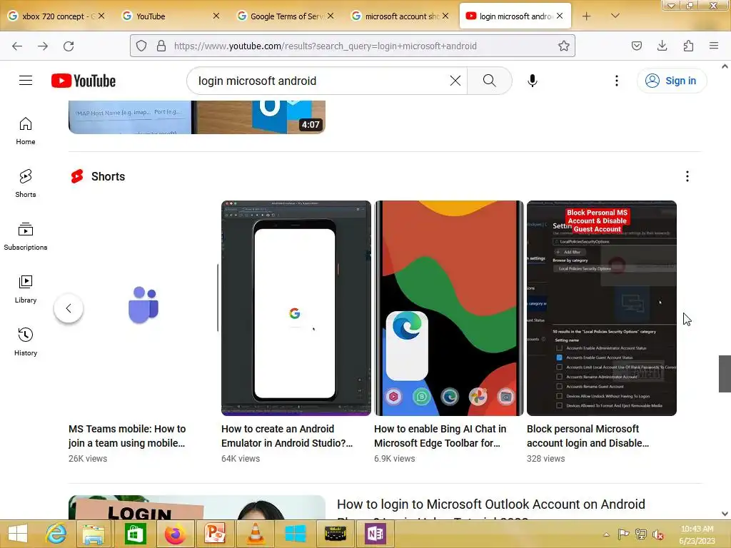Click the scrollbar down arrow
This screenshot has height=548, width=731.
725,514
